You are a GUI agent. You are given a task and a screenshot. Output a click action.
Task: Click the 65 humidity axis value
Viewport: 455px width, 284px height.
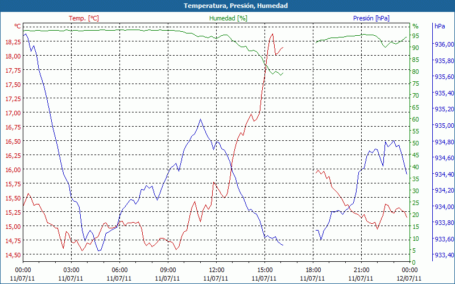pos(416,108)
